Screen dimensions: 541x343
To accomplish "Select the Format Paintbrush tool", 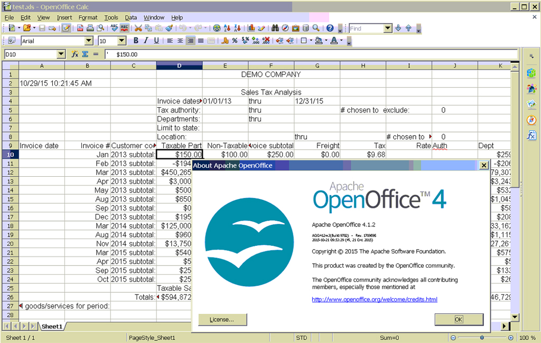I will pyautogui.click(x=169, y=28).
